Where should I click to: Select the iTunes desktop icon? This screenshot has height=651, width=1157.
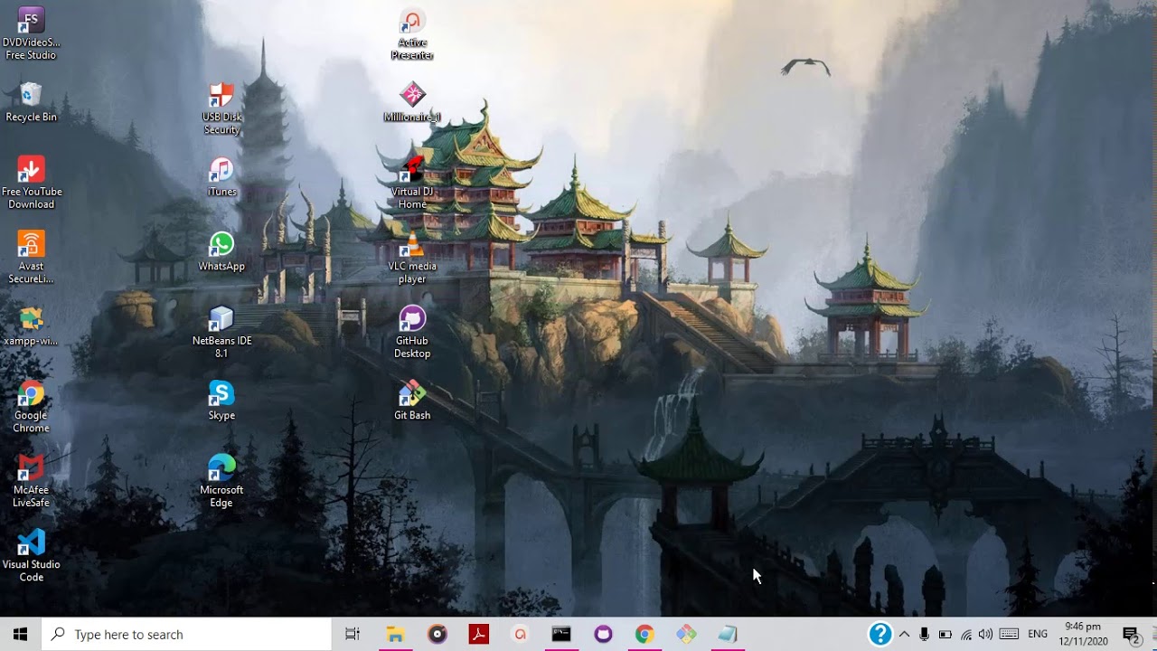pos(221,176)
